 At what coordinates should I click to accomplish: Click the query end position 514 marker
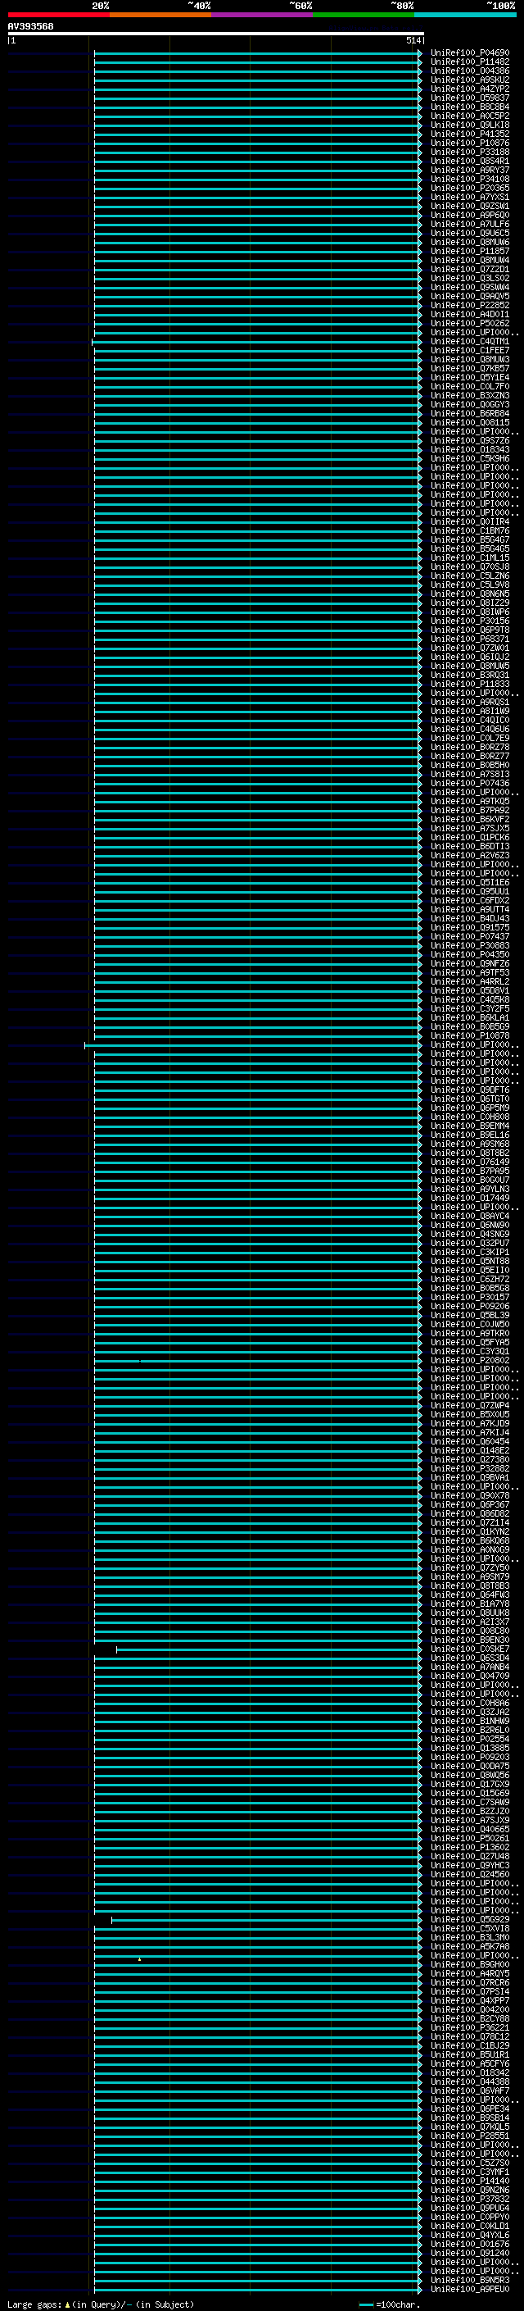(413, 40)
